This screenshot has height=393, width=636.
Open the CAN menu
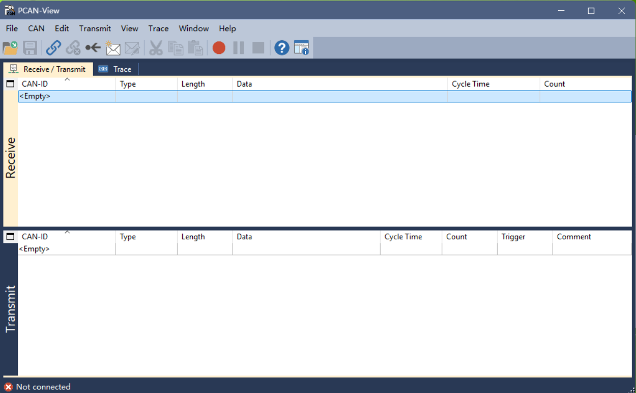point(36,29)
